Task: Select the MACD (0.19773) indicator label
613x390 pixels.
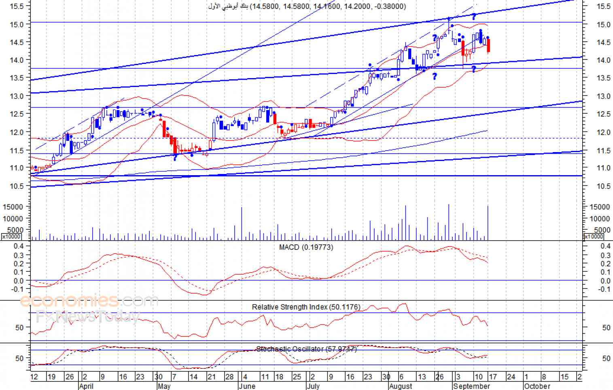Action: [306, 247]
